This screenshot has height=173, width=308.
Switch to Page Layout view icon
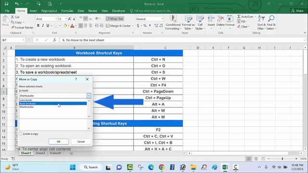click(x=256, y=159)
